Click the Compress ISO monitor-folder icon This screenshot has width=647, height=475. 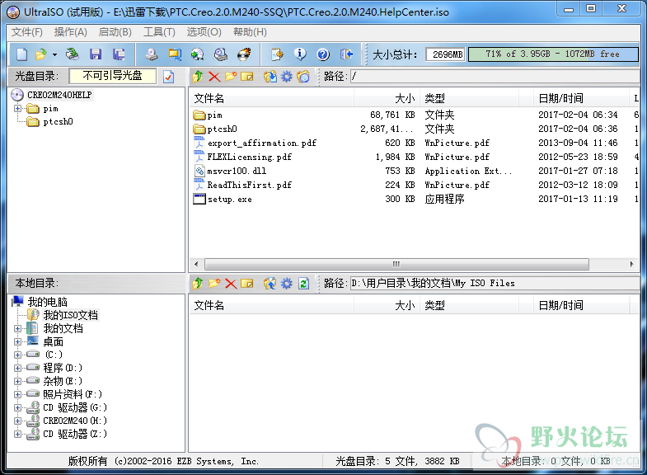coord(175,54)
